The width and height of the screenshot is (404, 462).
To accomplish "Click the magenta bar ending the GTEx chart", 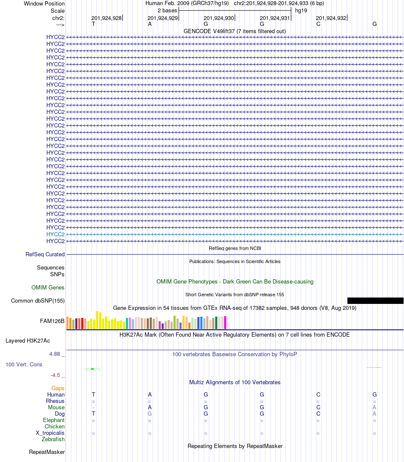I will (x=225, y=323).
